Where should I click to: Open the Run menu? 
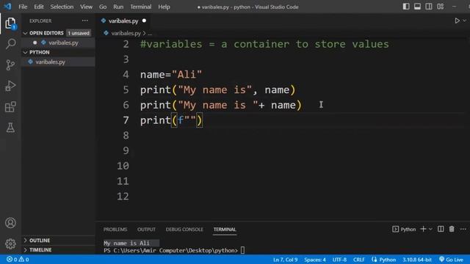pyautogui.click(x=118, y=7)
